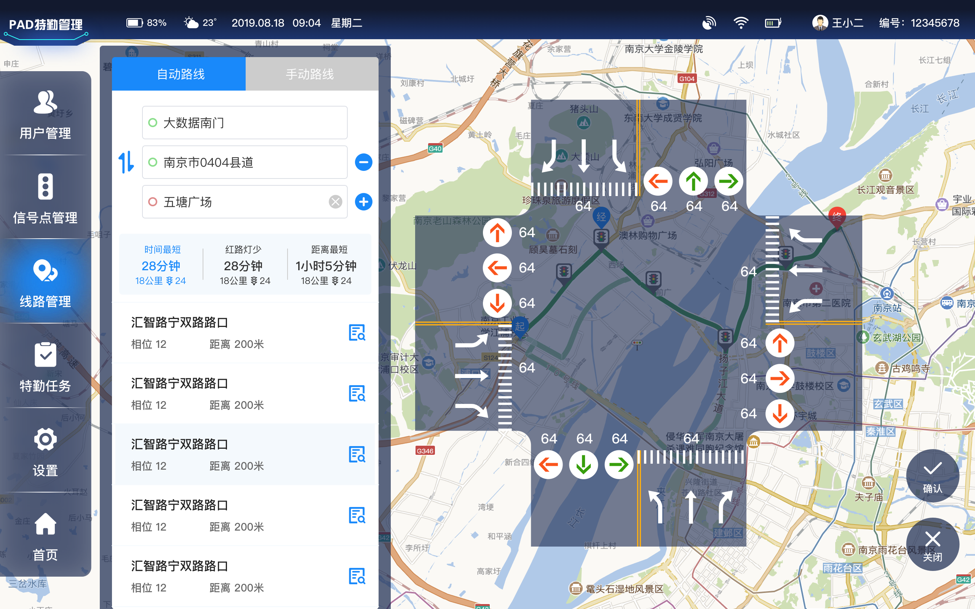
Task: Click the 起 start marker on map
Action: pyautogui.click(x=520, y=327)
